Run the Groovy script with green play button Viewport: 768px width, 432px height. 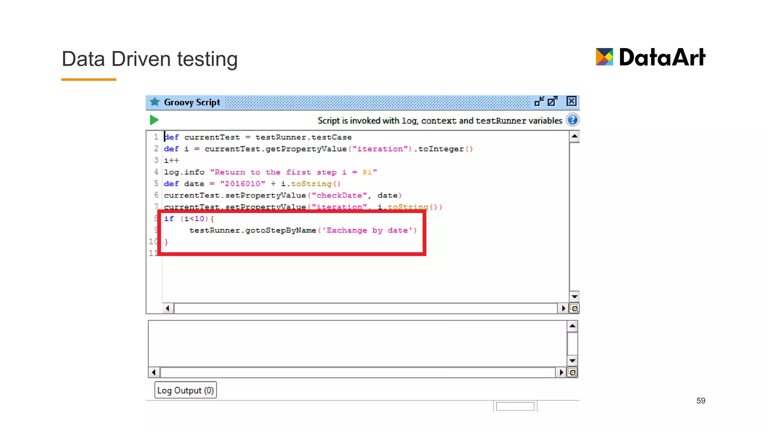[154, 120]
